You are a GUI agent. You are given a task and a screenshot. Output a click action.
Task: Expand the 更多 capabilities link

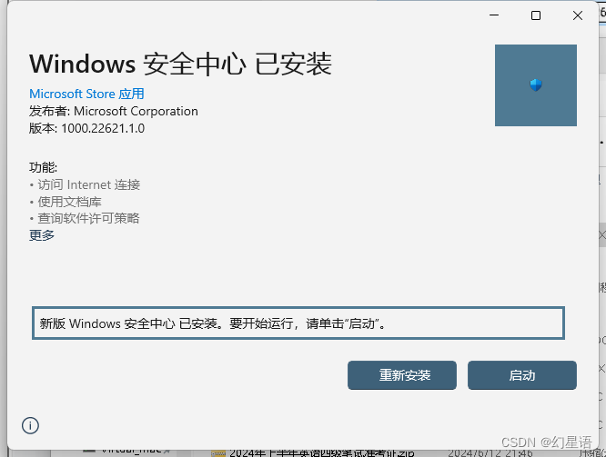[42, 235]
